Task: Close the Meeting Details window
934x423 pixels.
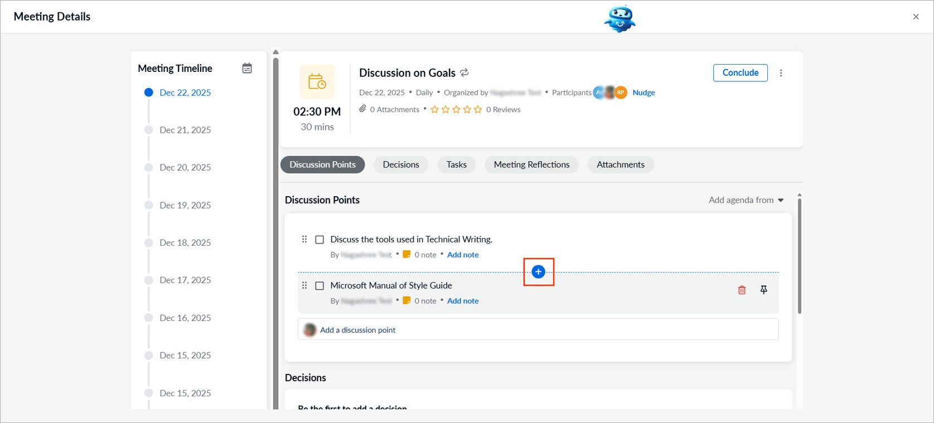Action: coord(916,17)
